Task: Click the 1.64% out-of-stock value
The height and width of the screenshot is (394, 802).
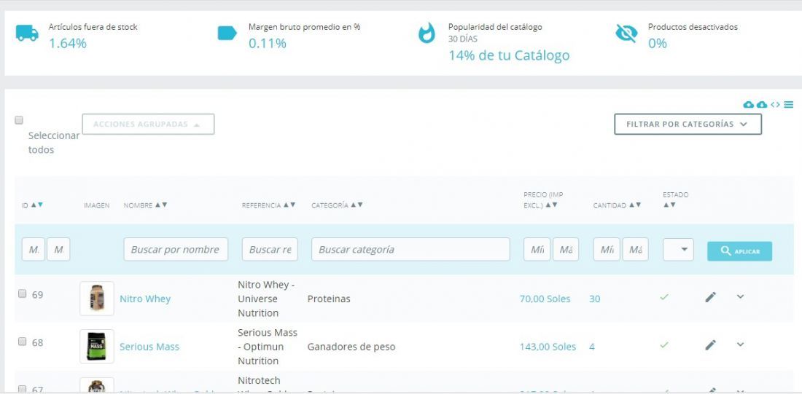Action: [68, 44]
